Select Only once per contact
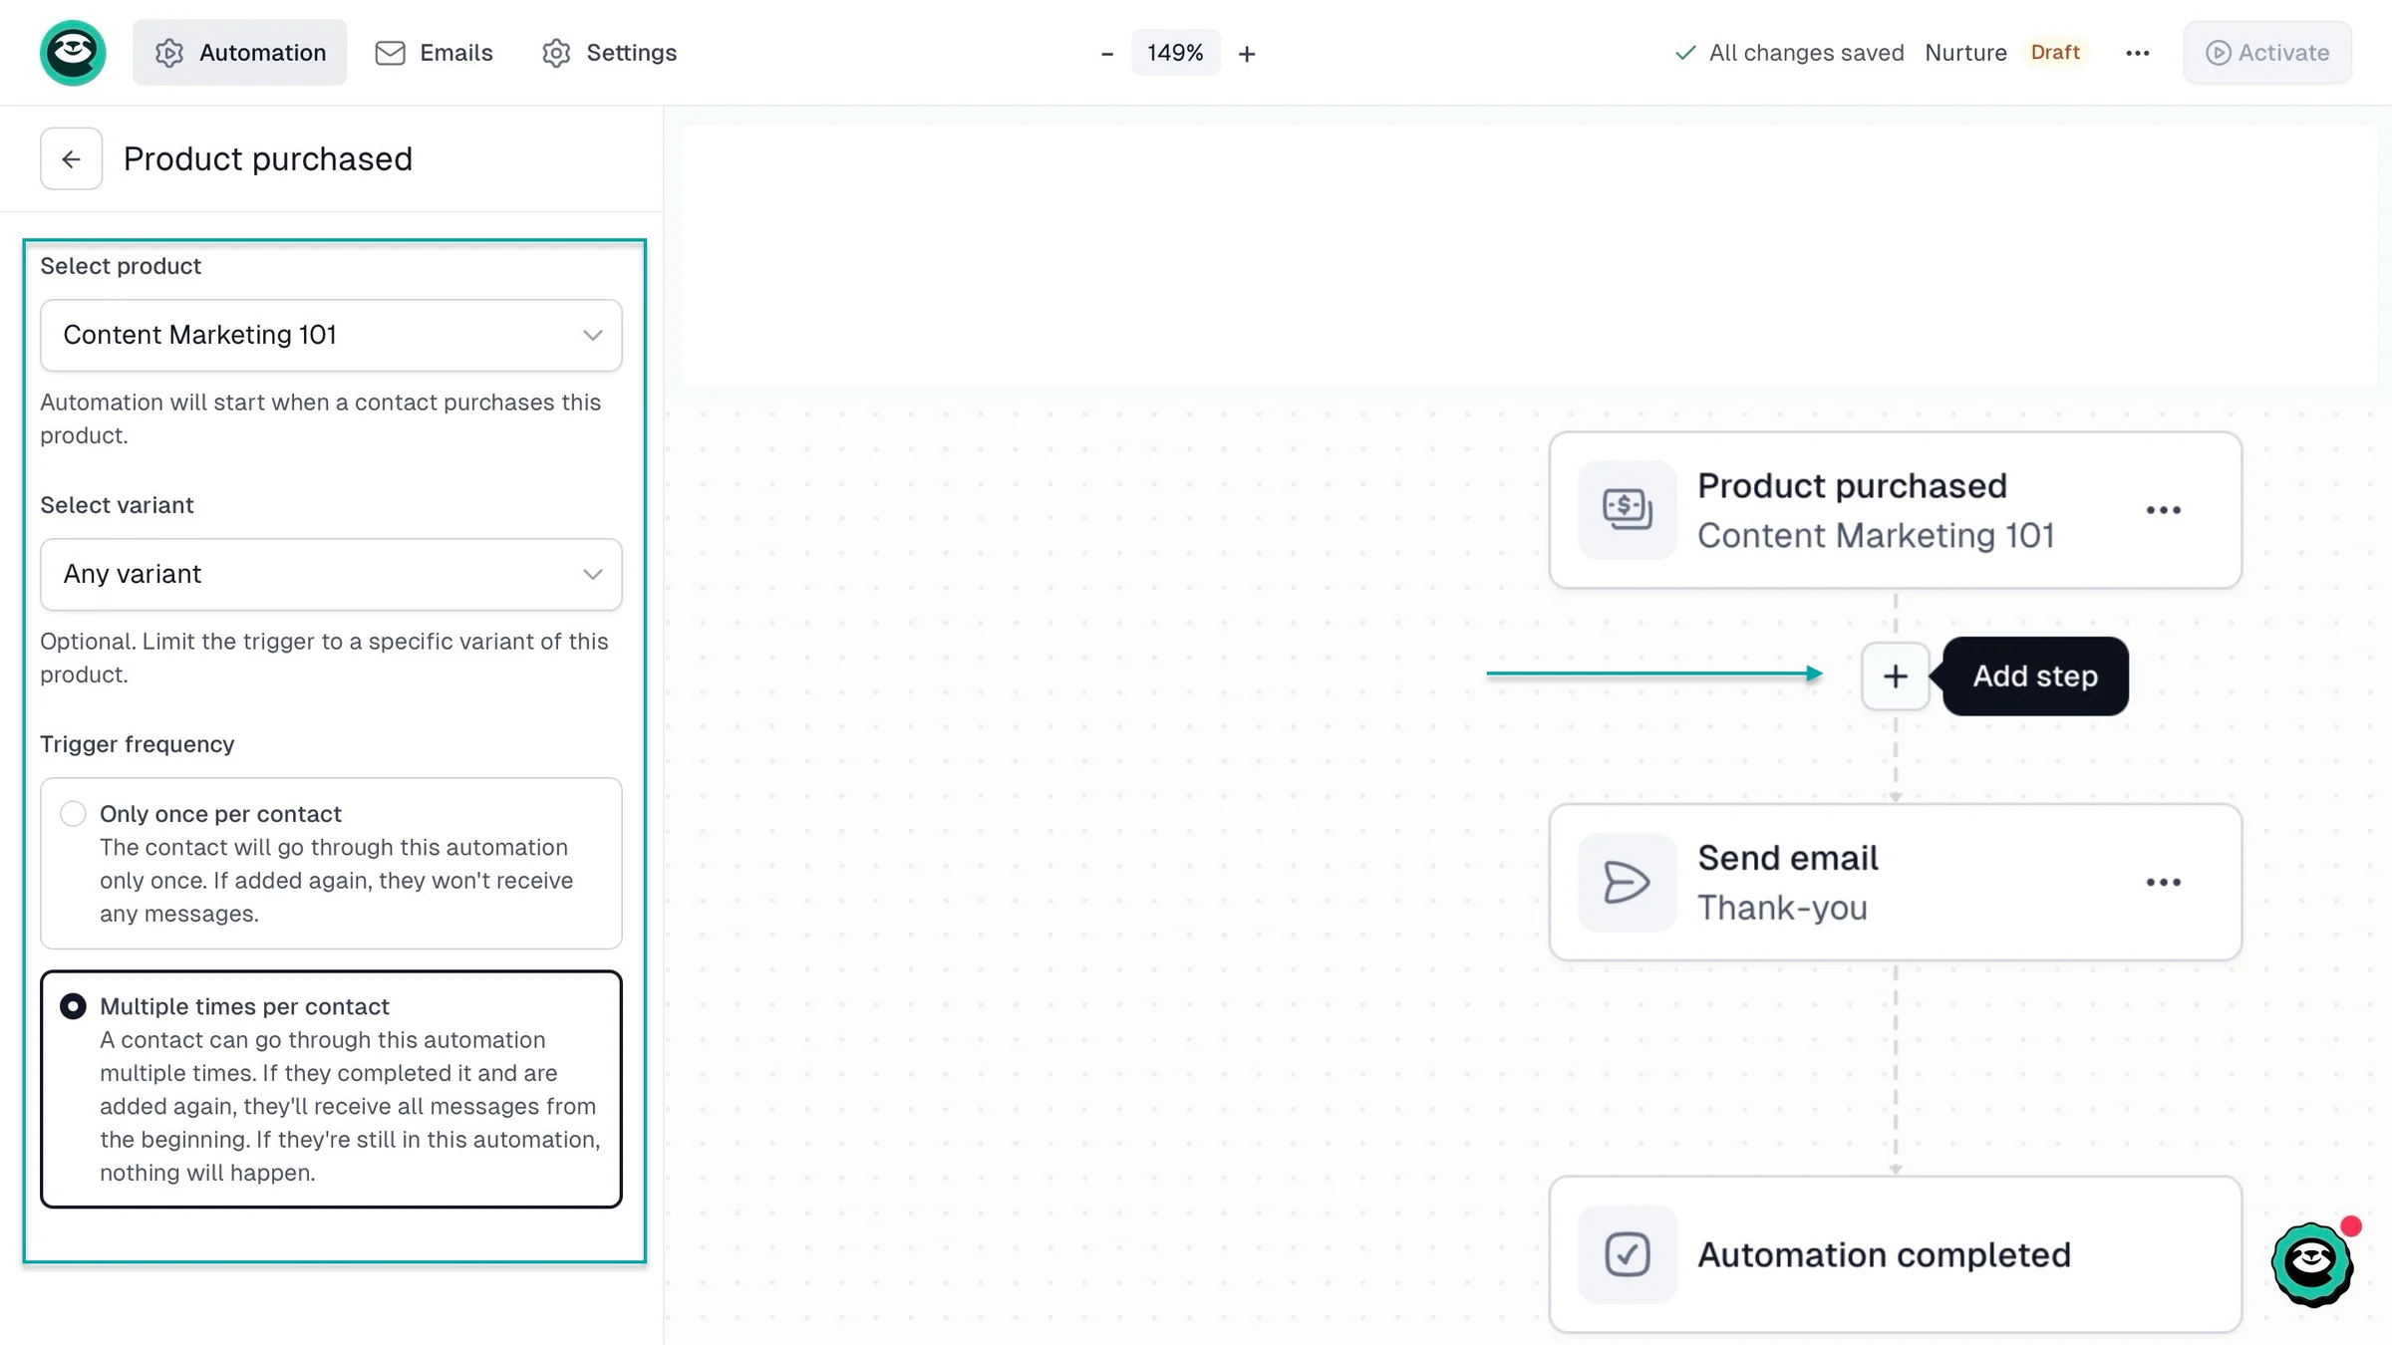This screenshot has height=1345, width=2392. point(331,863)
